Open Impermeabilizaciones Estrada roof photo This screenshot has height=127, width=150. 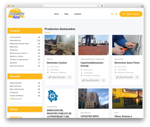coord(94,45)
